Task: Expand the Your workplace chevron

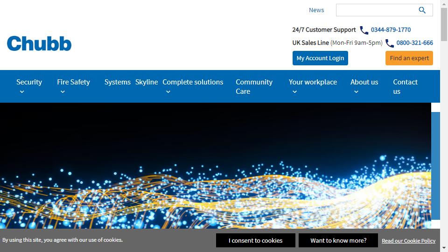Action: pyautogui.click(x=295, y=92)
